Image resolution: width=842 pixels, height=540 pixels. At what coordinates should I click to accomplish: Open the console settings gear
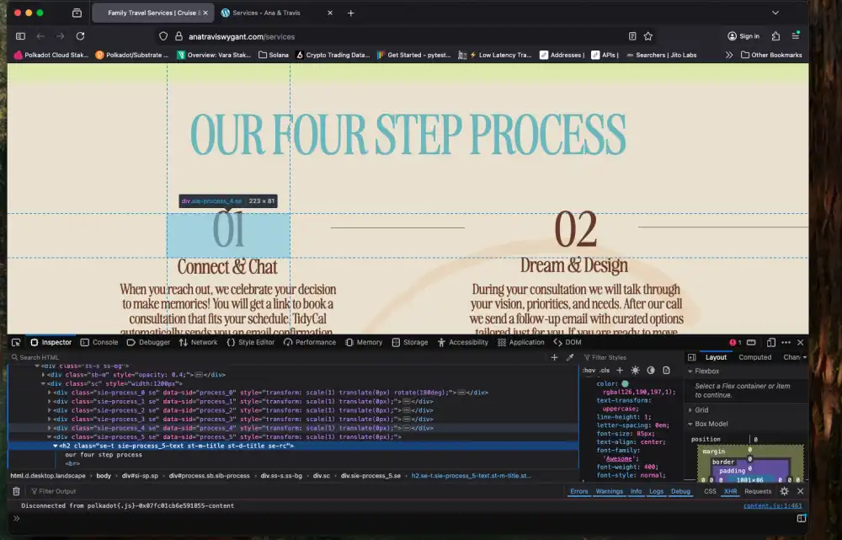784,491
